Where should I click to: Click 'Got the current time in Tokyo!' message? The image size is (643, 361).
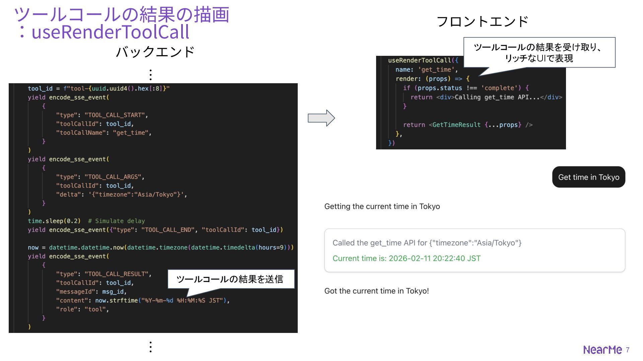pyautogui.click(x=376, y=291)
